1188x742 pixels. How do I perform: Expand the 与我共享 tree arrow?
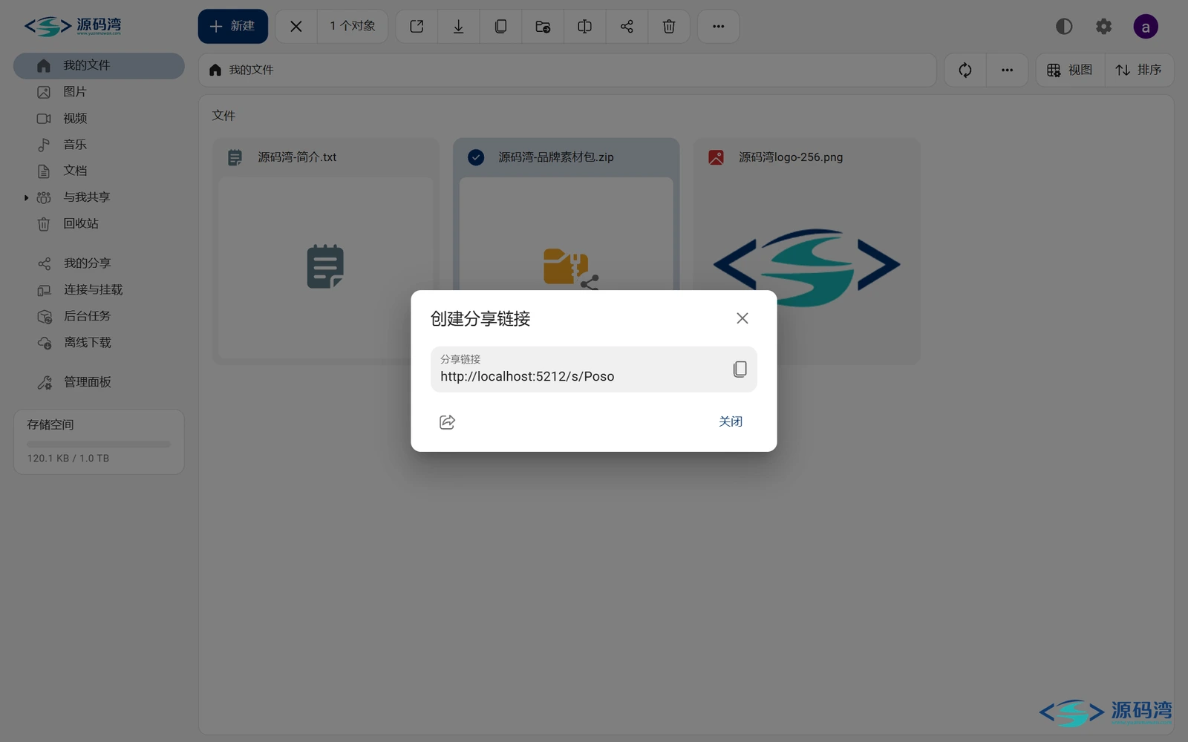coord(26,197)
